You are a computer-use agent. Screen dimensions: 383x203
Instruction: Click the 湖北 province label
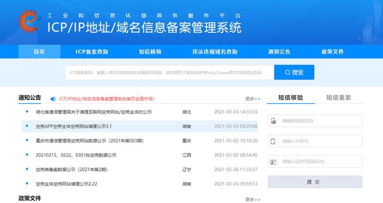click(187, 112)
